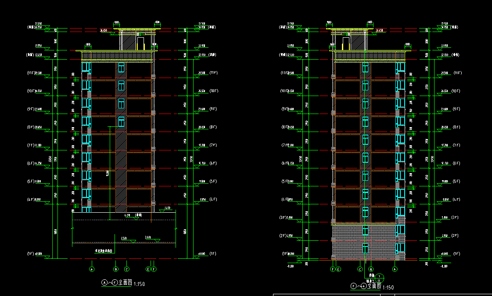Viewport: 492px width, 296px height.
Task: Select the 6.270 elevation marker on the podium
Action: [136, 218]
